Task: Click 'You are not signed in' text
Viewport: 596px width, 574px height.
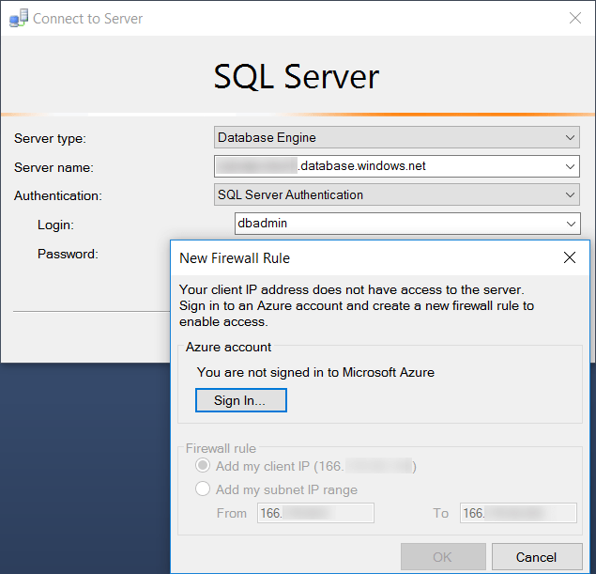Action: 315,372
